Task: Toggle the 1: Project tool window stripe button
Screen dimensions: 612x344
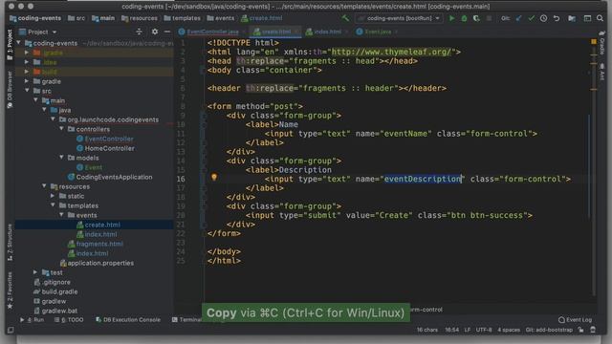Action: [10, 45]
